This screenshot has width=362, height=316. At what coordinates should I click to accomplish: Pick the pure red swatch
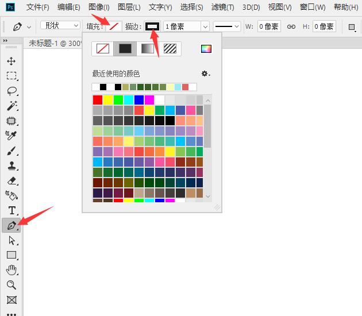point(98,100)
